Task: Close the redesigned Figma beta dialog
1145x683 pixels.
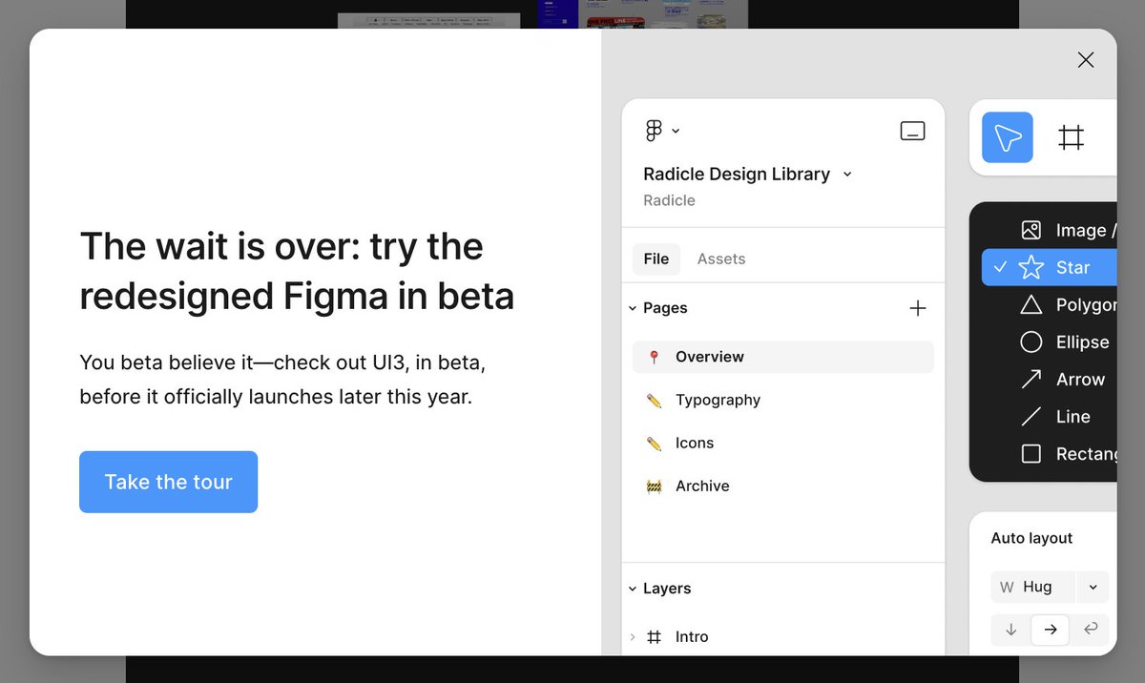Action: pos(1086,60)
